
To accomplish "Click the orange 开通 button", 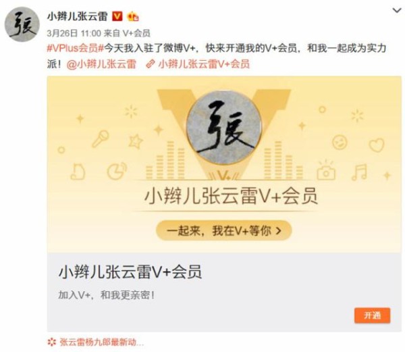I will (x=372, y=316).
